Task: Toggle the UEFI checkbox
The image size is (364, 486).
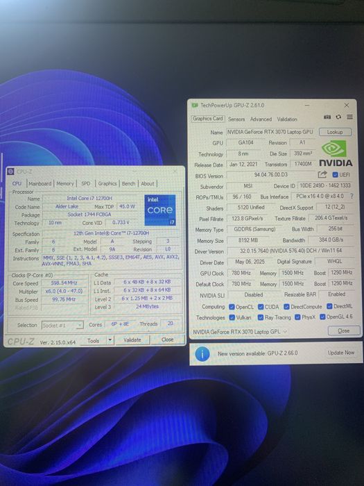Action: 335,174
